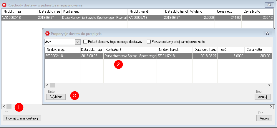Click Powiąż z inną dostawą button
Viewport: 277px width, 128px height.
coord(22,118)
